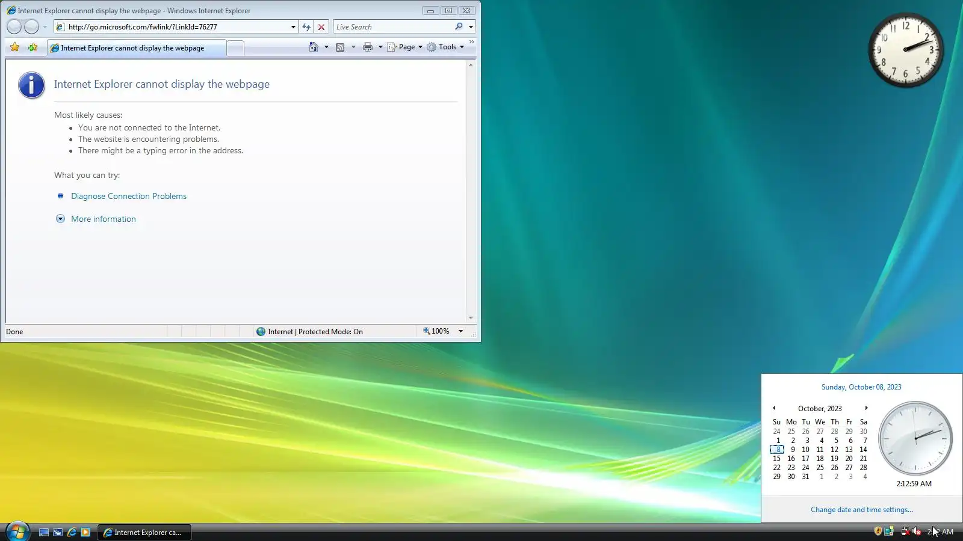Screen dimensions: 963x541
Task: Click the page scrollbar down arrow
Action: (x=471, y=318)
